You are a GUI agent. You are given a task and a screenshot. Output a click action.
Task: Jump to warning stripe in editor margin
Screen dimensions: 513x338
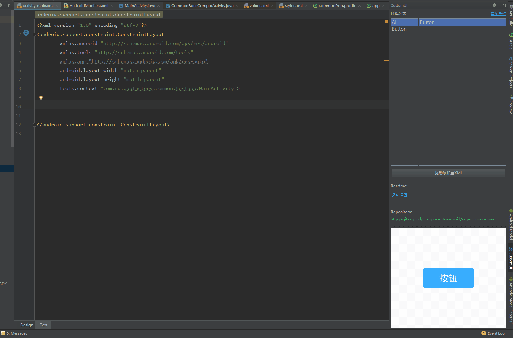click(387, 61)
